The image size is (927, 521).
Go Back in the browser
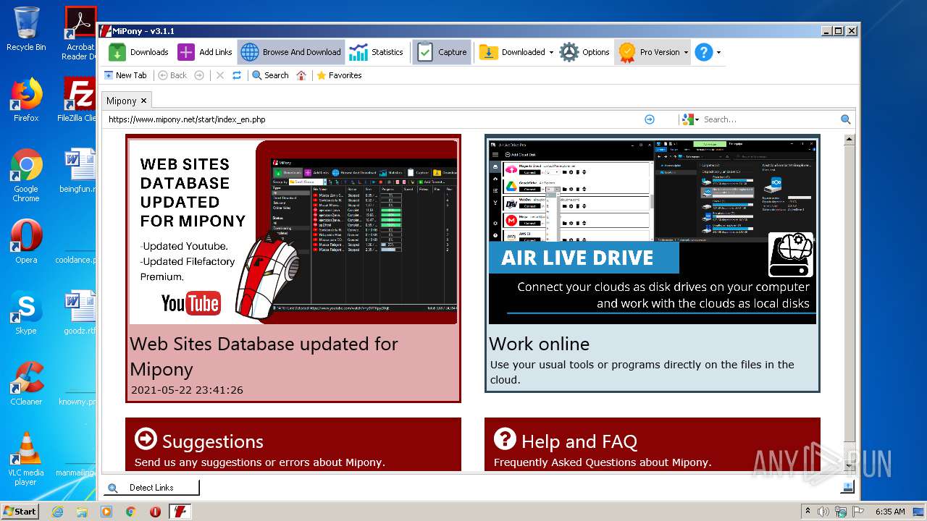[x=172, y=75]
